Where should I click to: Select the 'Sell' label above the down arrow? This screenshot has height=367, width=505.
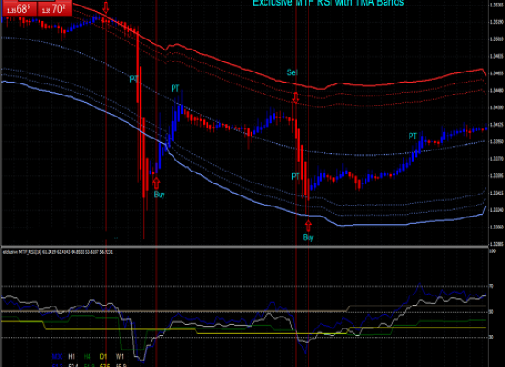(x=293, y=72)
